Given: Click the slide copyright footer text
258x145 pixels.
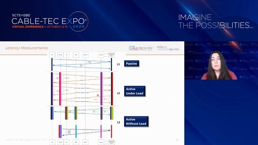Looking at the screenshot, I should point(26,140).
